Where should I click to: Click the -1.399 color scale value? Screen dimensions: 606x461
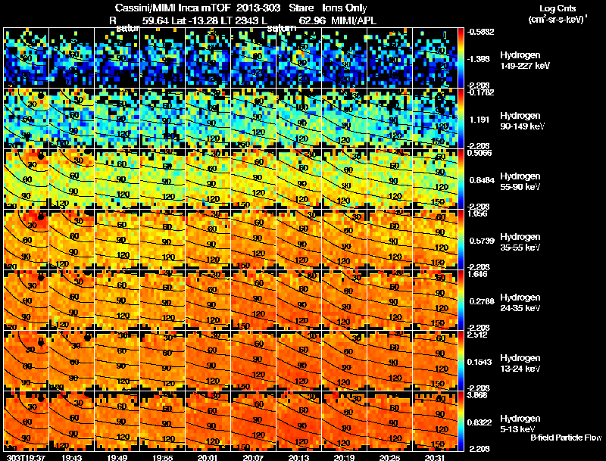[479, 59]
